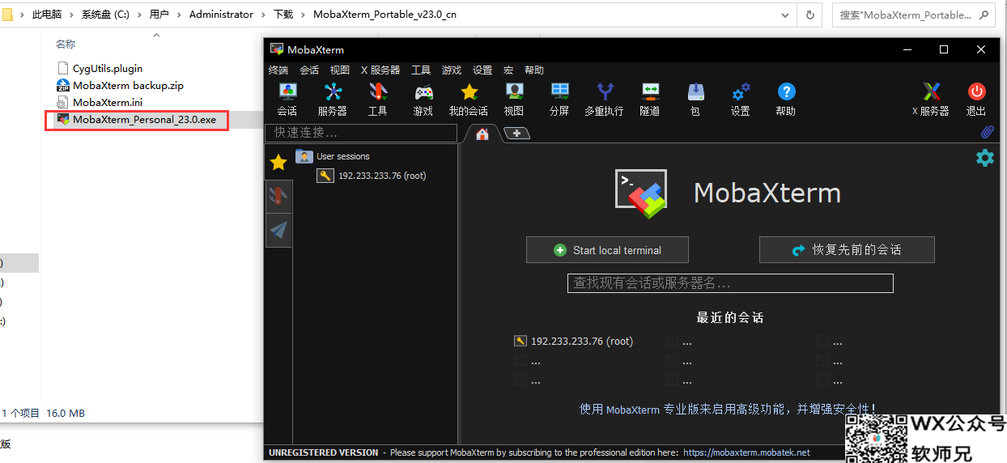This screenshot has width=1007, height=463.
Task: Click 用户 in Explorer breadcrumb
Action: click(x=159, y=15)
